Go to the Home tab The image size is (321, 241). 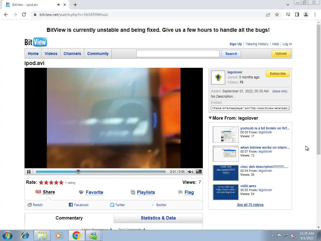tap(33, 54)
